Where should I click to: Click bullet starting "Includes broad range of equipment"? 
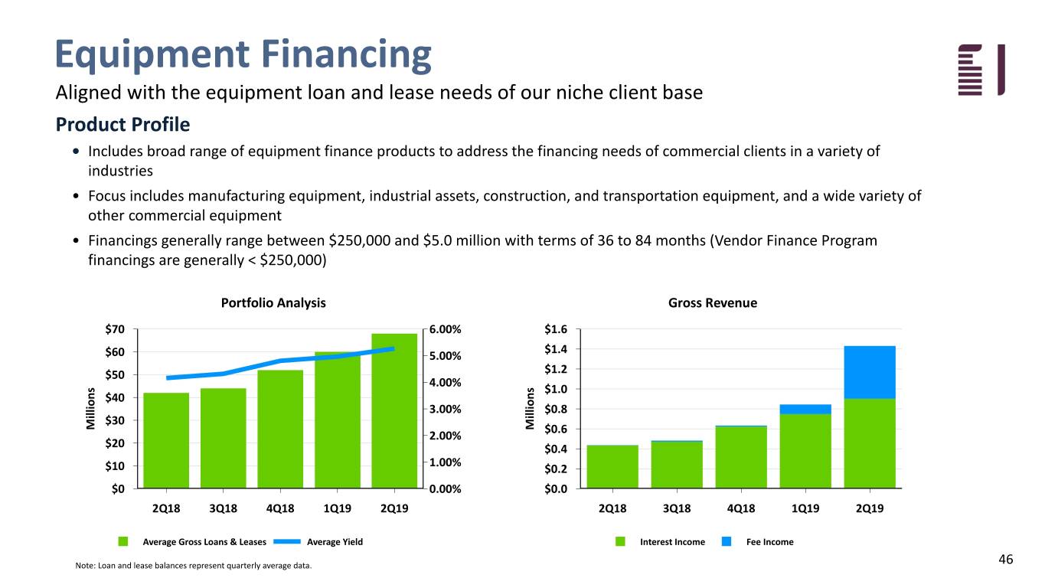[484, 160]
